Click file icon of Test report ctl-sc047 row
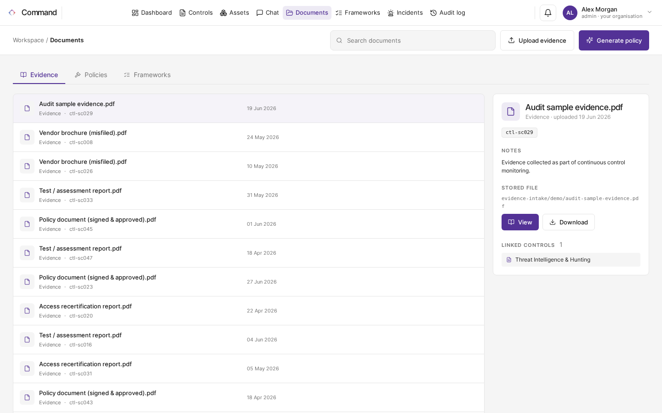 27,253
